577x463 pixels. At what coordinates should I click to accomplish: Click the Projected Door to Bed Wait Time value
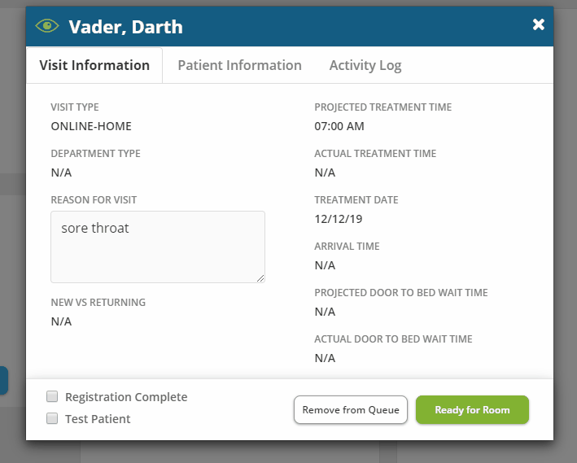point(325,312)
